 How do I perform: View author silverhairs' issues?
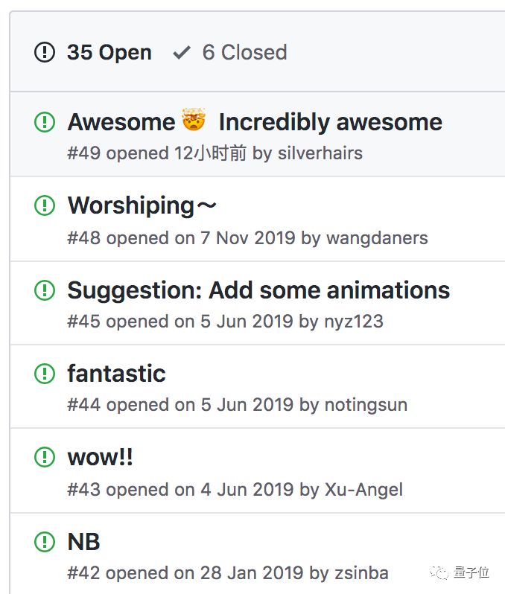click(x=320, y=153)
